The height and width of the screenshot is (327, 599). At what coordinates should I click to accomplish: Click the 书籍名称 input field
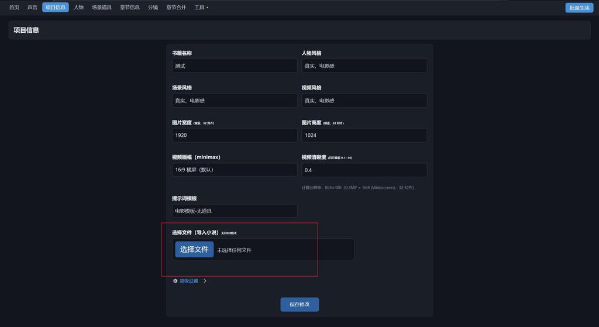[x=235, y=66]
